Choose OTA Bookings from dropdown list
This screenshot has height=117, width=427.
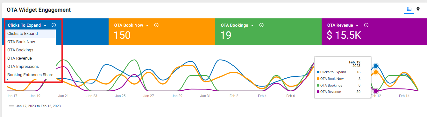coord(31,50)
